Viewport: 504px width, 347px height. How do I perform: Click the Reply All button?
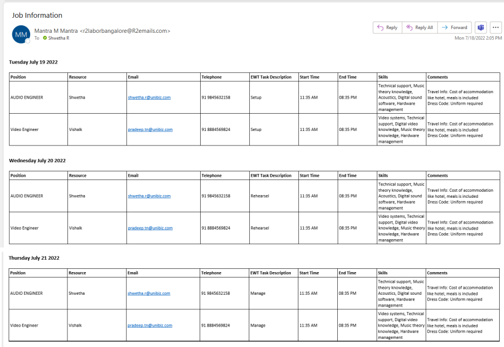[419, 27]
